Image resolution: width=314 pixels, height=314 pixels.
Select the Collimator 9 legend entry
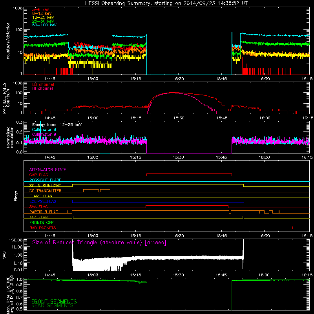coord(44,134)
